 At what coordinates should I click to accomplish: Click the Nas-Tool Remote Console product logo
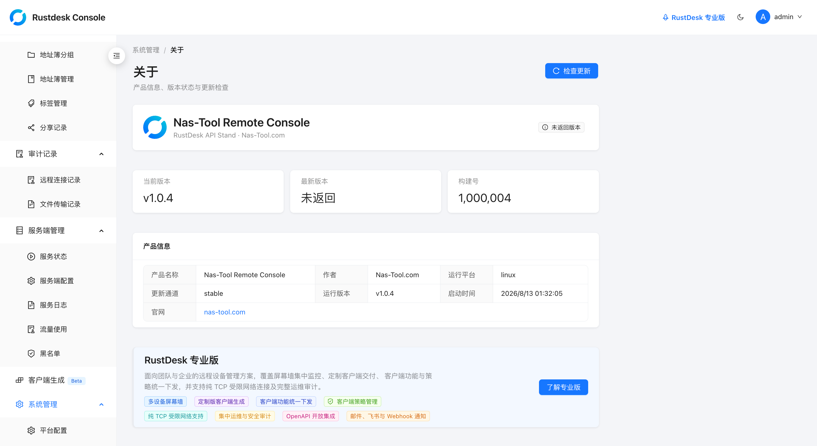pos(155,127)
